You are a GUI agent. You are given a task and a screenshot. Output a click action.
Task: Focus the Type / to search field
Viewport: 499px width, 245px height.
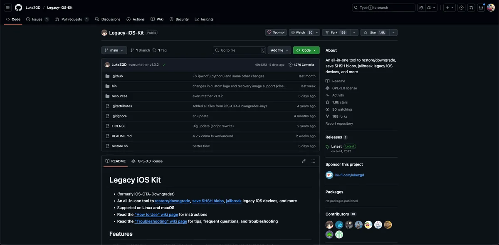coord(383,7)
